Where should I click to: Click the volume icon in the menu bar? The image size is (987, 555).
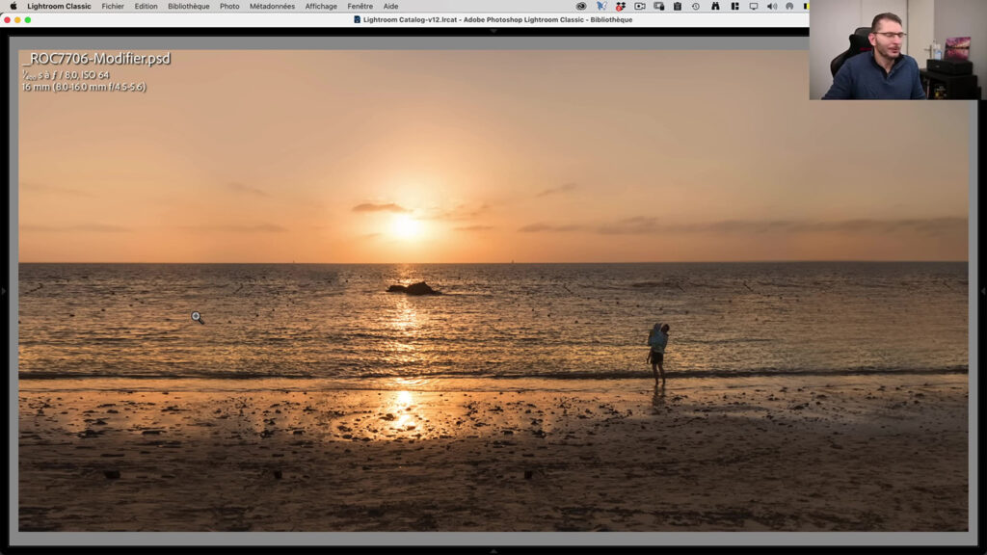tap(773, 6)
